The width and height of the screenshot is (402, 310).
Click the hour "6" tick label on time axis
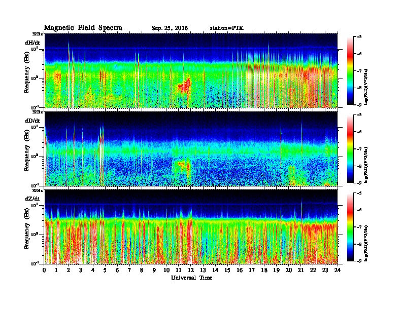coord(117,270)
